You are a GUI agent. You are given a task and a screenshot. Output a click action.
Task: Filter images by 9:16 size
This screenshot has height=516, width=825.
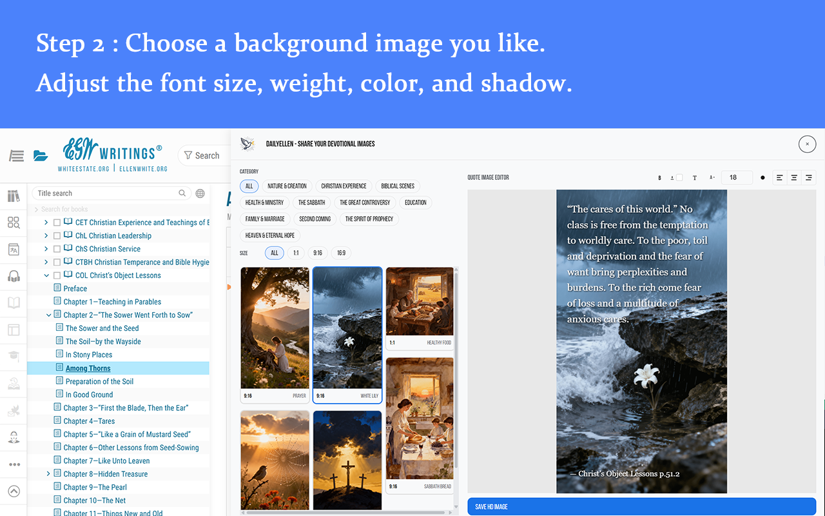tap(318, 253)
